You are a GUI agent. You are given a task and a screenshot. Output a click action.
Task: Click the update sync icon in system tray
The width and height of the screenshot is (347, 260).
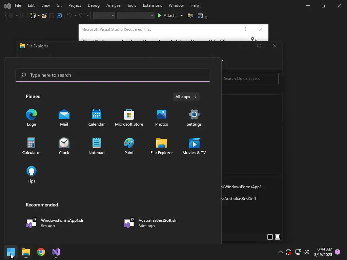tap(289, 252)
